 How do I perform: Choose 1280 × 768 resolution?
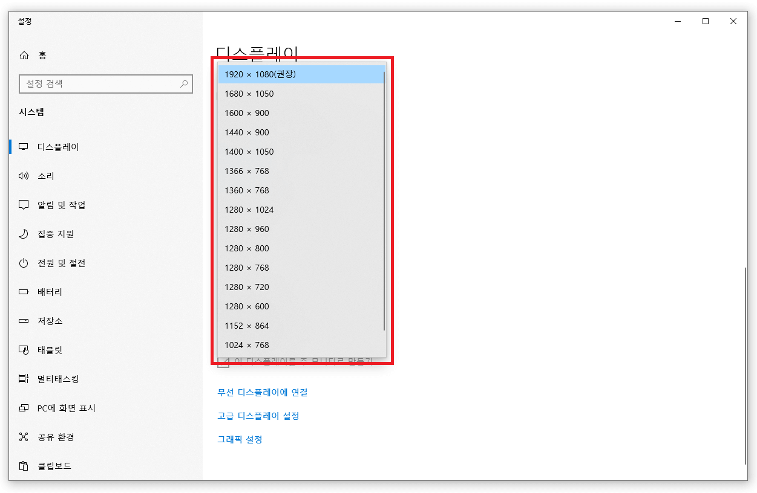pos(301,268)
